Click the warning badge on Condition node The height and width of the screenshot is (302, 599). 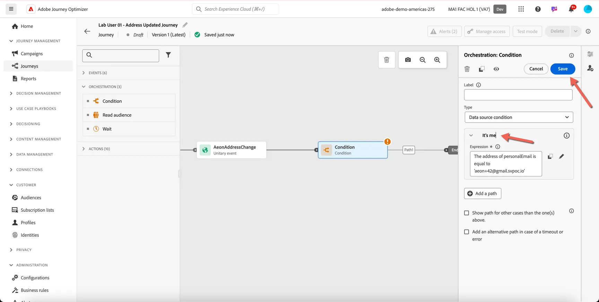click(x=387, y=142)
